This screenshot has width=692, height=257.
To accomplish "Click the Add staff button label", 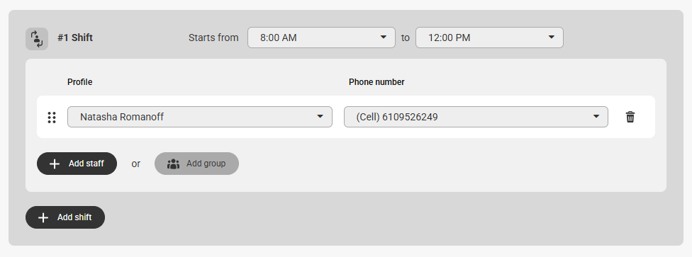I will [86, 164].
